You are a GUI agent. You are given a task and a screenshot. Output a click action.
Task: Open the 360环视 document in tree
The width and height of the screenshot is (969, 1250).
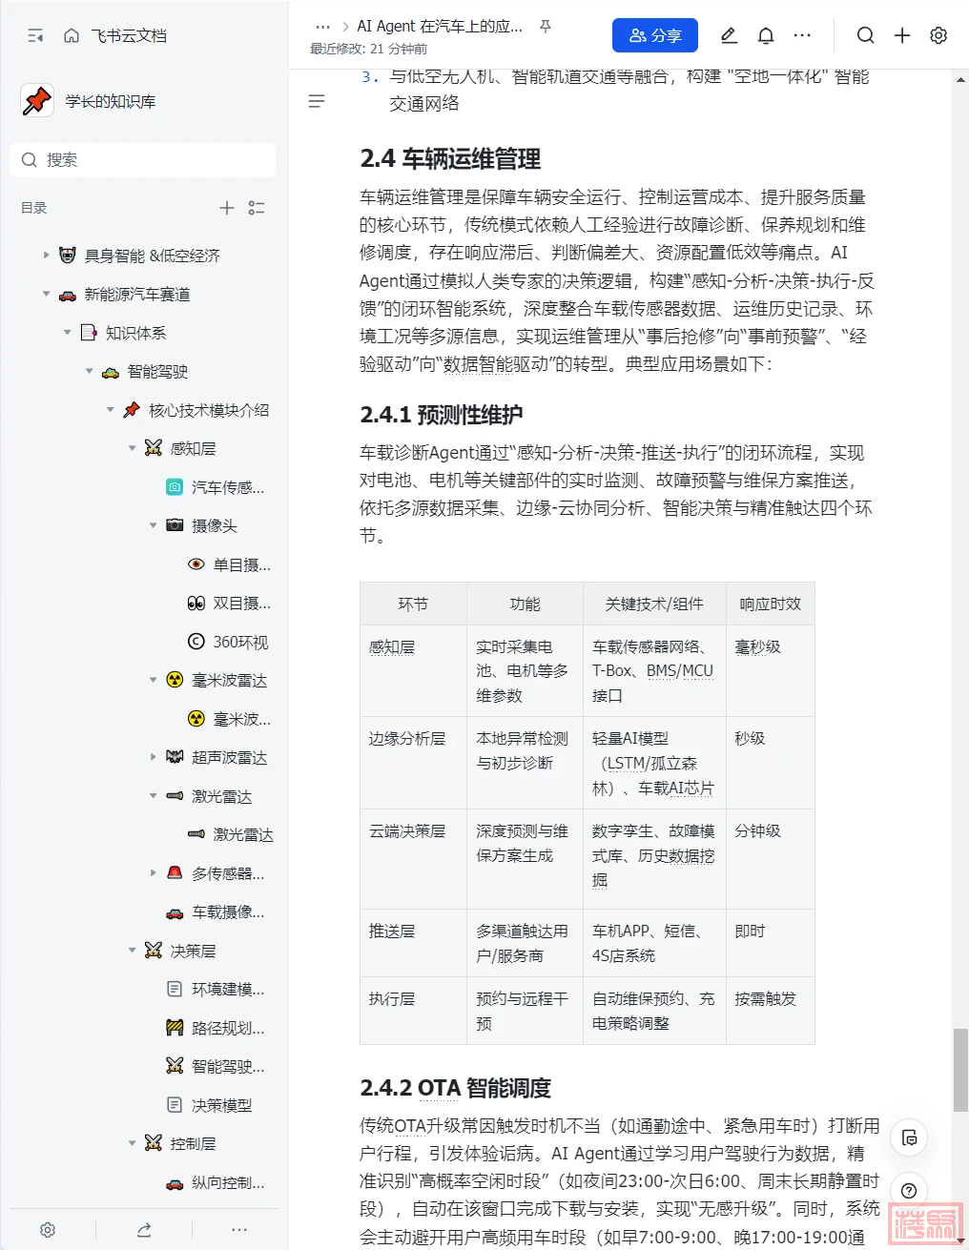coord(239,642)
